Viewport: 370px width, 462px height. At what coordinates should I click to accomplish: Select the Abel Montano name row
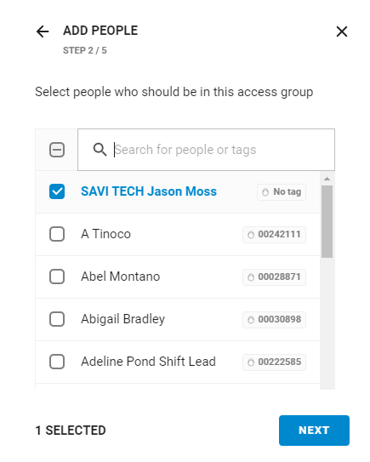pos(178,277)
